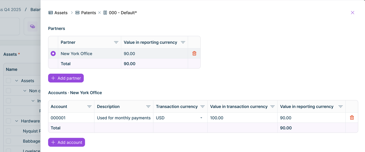Open the Partner column filter

[x=116, y=43]
